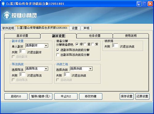The height and width of the screenshot is (114, 154).
Task: Check the 紫 equipment color checkbox
Action: (92, 44)
